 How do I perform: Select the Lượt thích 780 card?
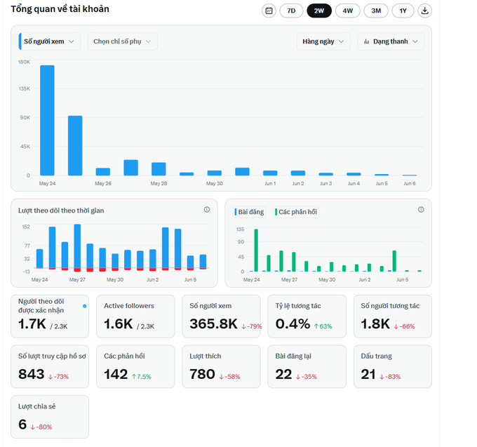(222, 367)
